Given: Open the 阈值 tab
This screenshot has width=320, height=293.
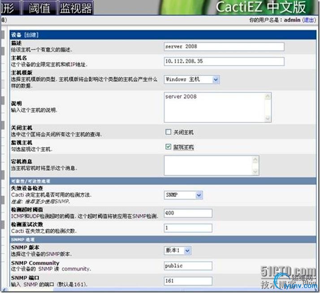Looking at the screenshot, I should pyautogui.click(x=39, y=8).
